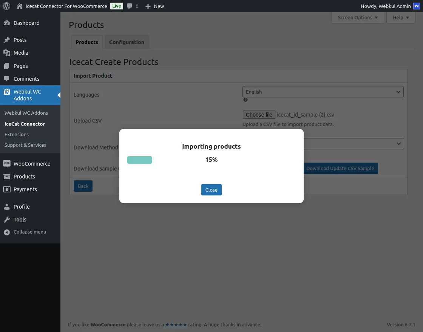Close the Importing products dialog
Image resolution: width=423 pixels, height=332 pixels.
click(211, 190)
